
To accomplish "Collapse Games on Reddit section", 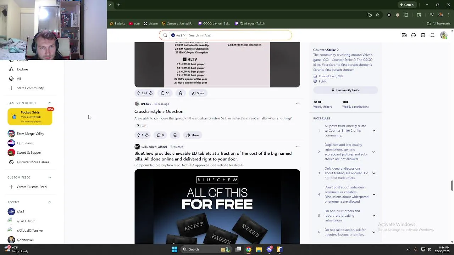I will pyautogui.click(x=50, y=103).
